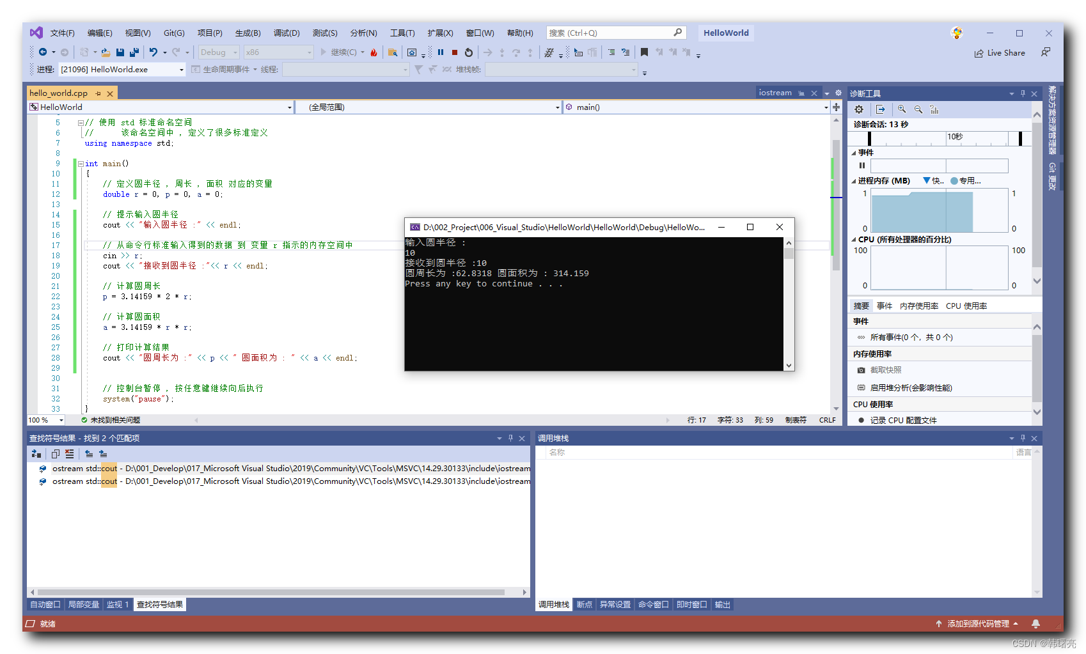
Task: Open the 文件(F) menu
Action: pos(62,33)
